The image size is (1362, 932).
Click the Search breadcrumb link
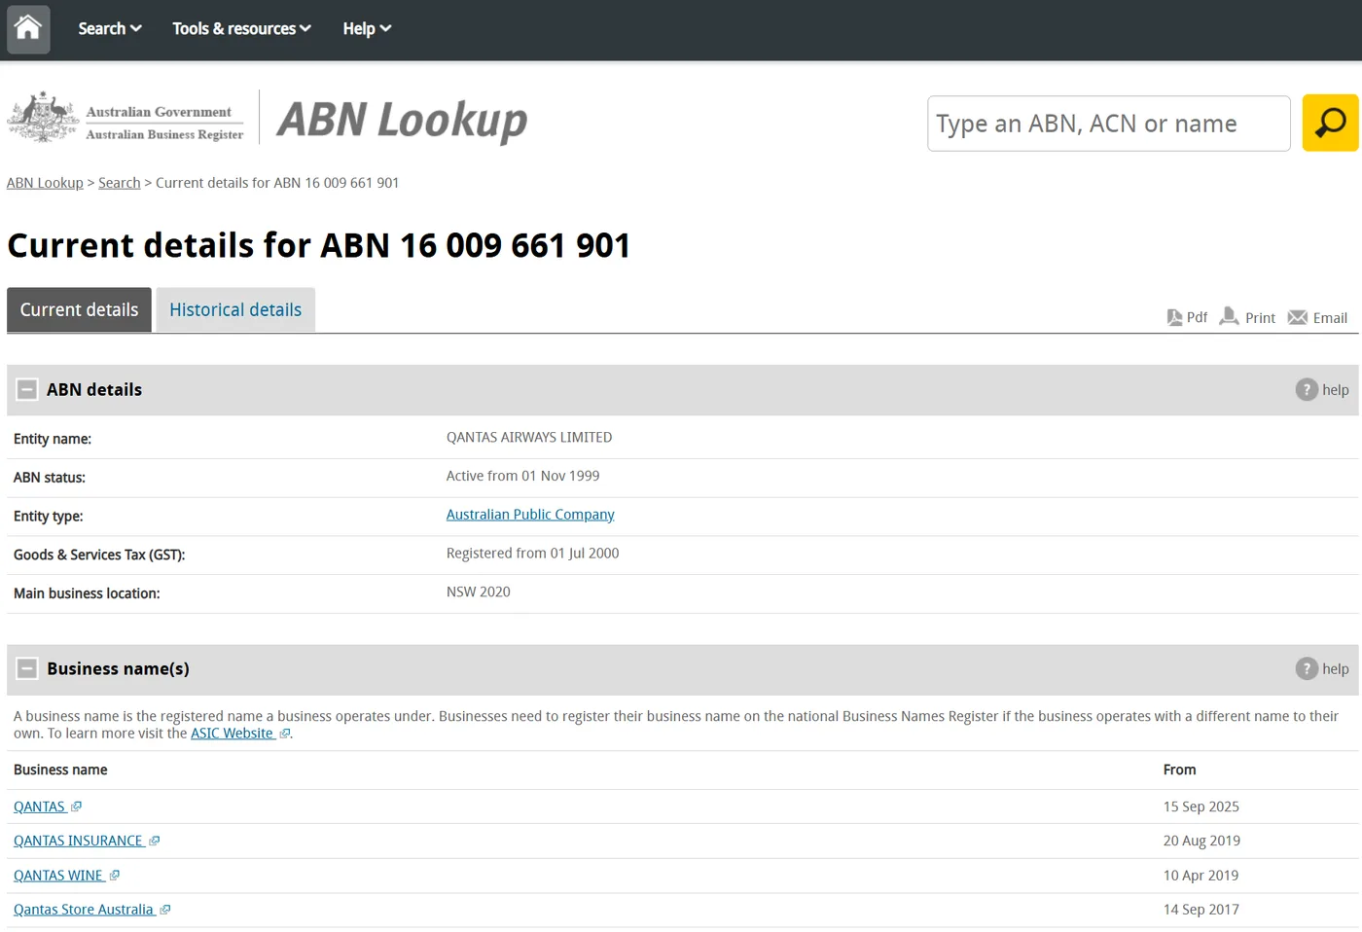pos(120,183)
